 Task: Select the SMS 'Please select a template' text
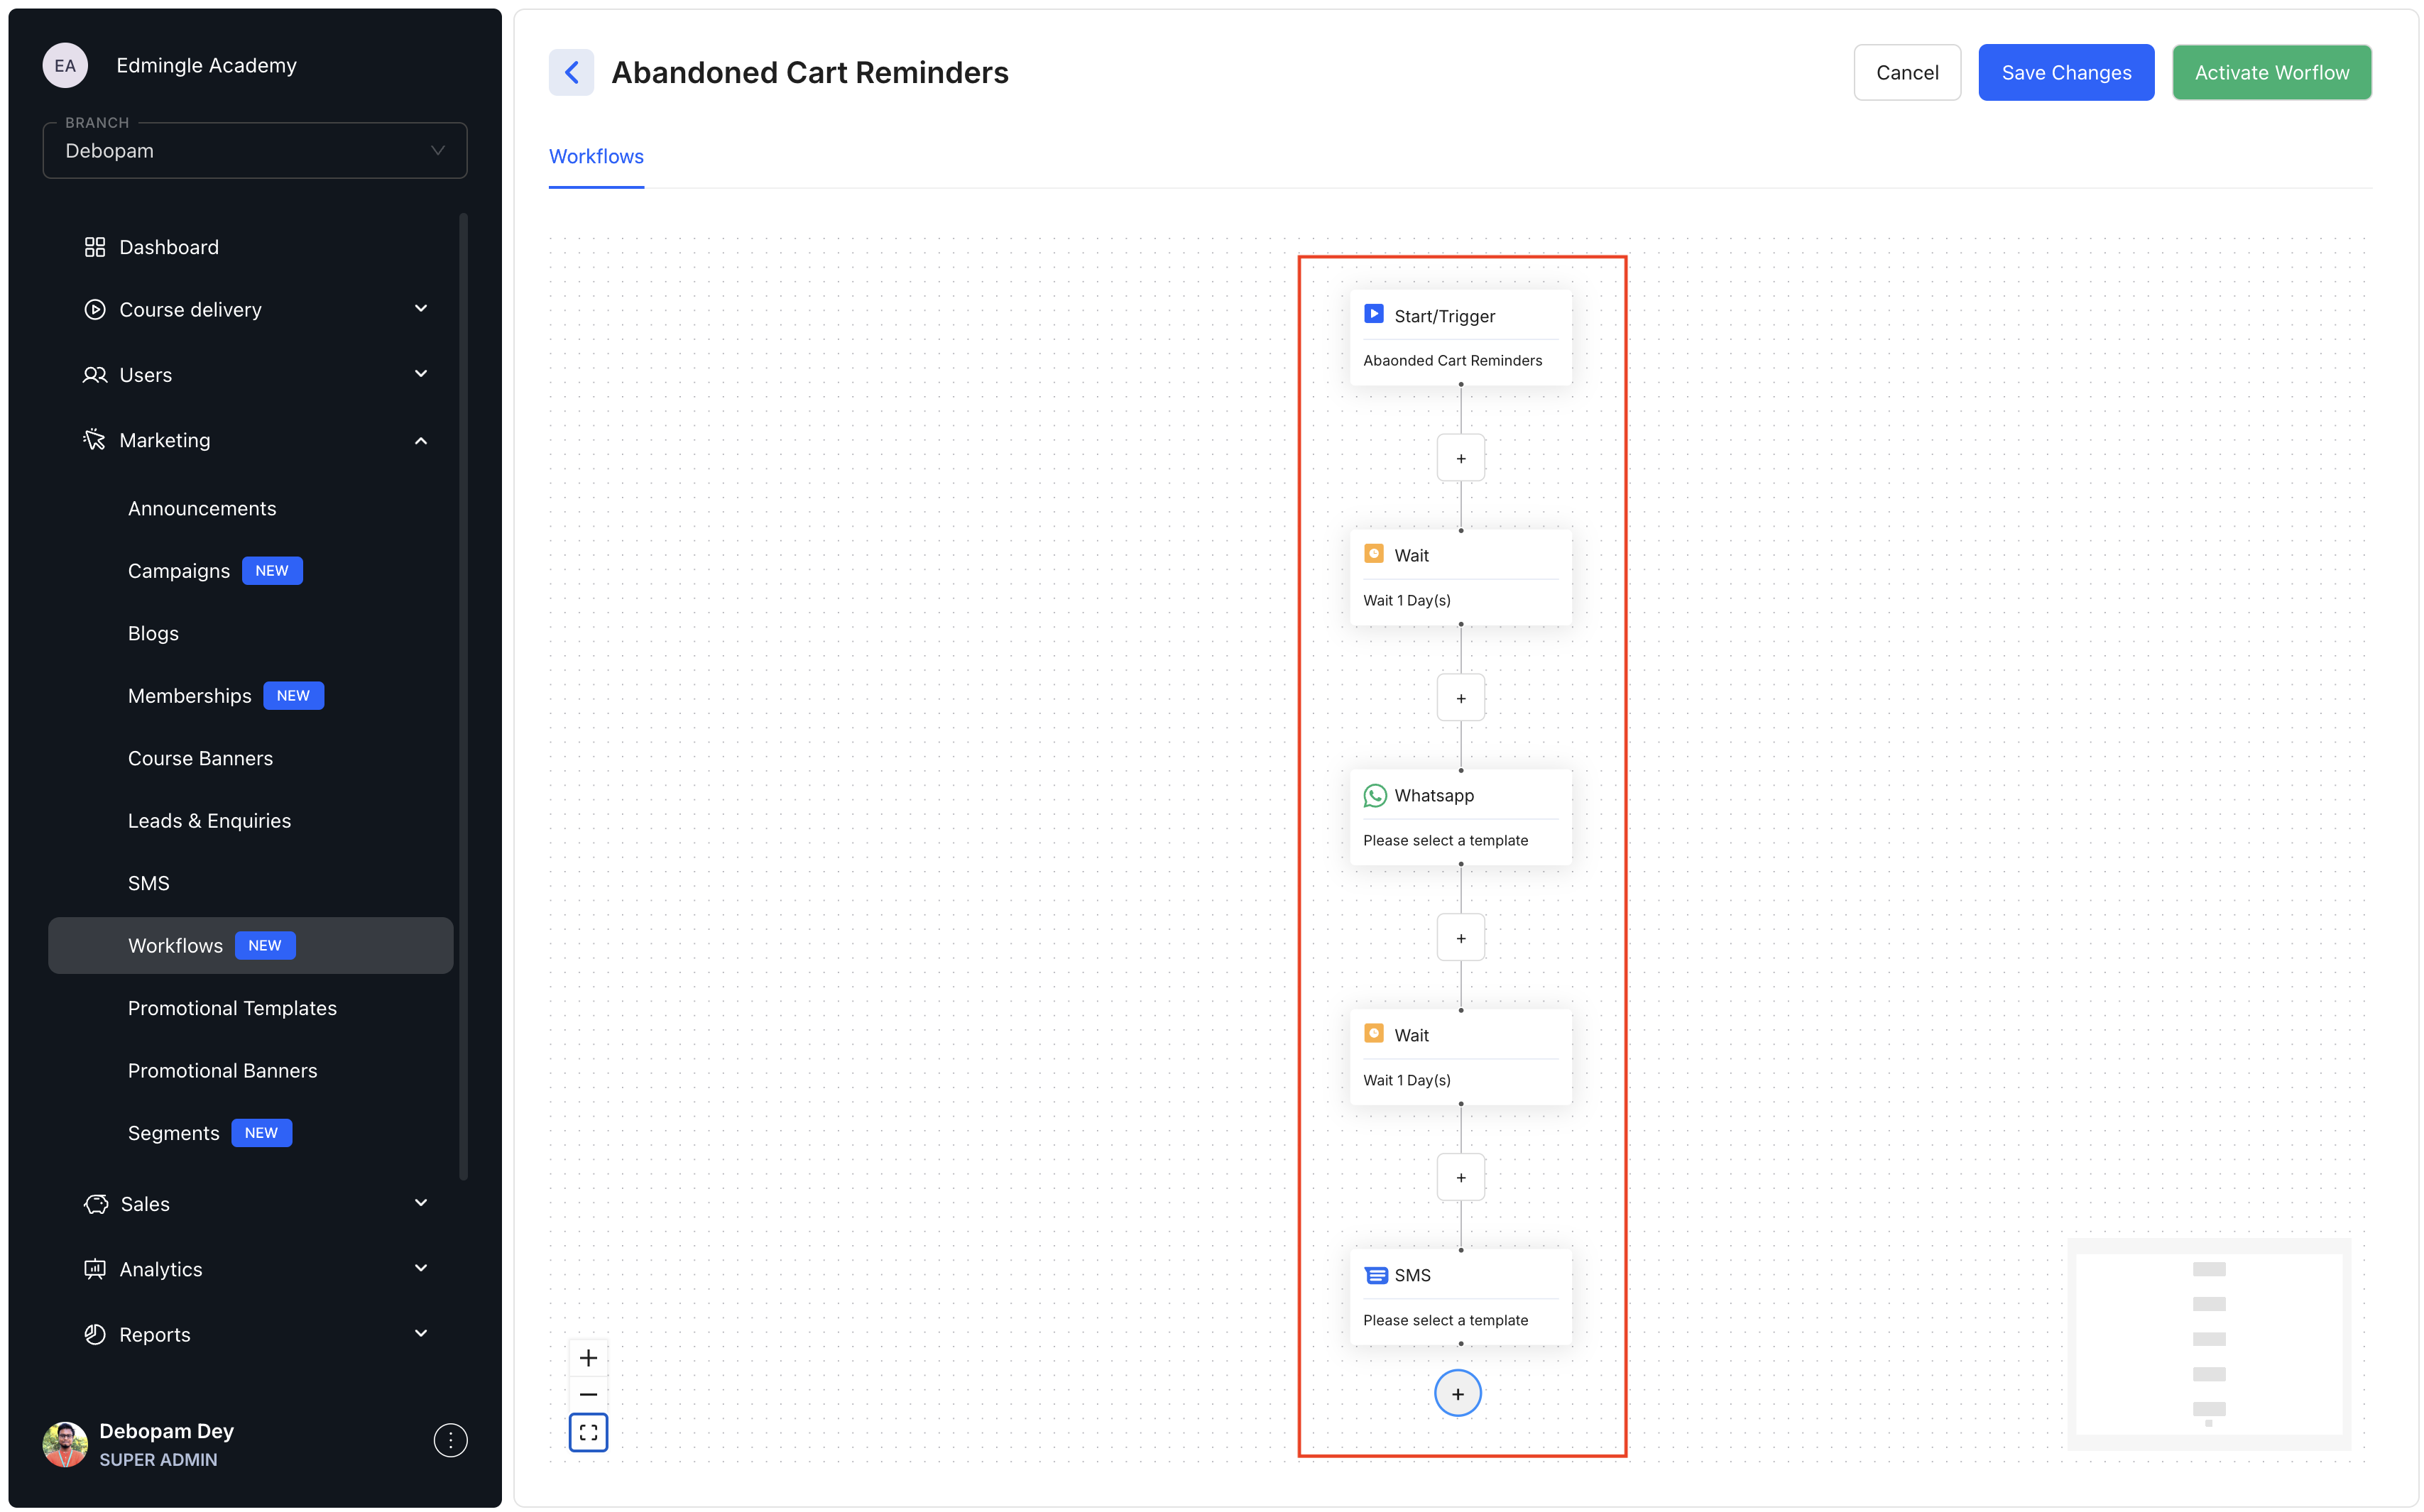(x=1445, y=1320)
